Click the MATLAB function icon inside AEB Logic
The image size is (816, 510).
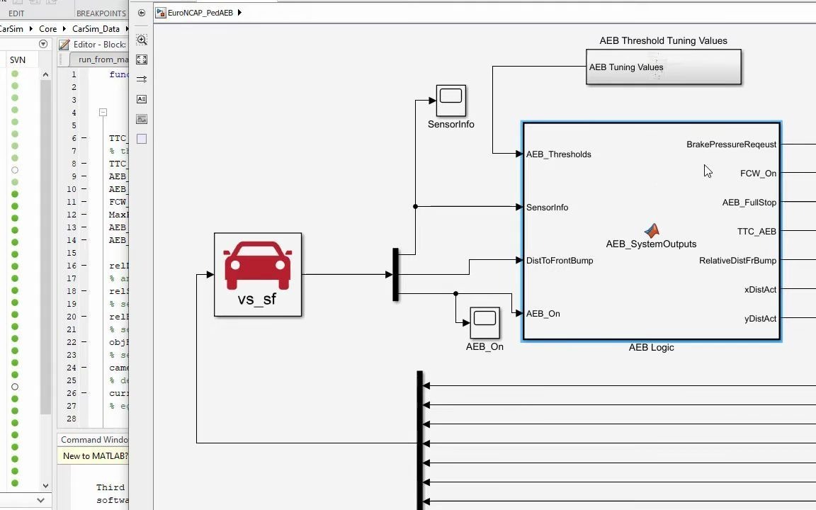pyautogui.click(x=651, y=230)
